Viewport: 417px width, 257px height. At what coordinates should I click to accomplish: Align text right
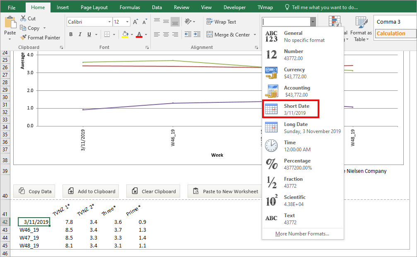point(175,34)
